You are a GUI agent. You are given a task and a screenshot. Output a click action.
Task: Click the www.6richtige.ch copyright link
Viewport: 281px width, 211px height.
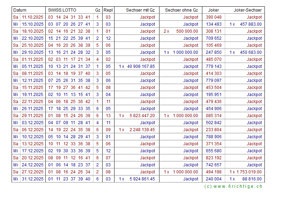click(233, 186)
